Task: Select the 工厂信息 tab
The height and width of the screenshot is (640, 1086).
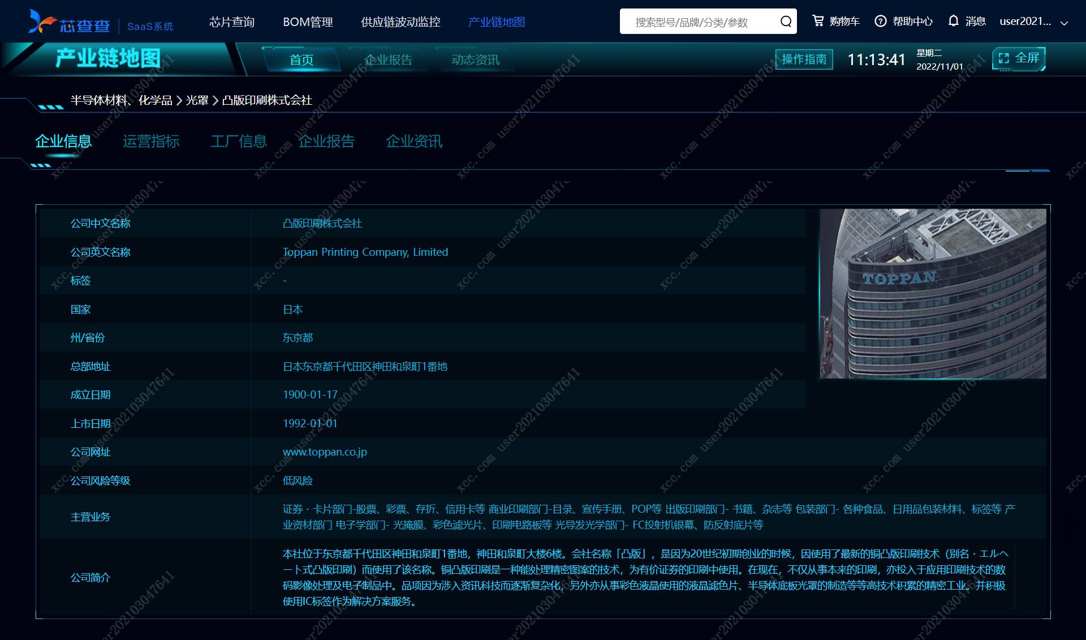Action: (x=239, y=141)
